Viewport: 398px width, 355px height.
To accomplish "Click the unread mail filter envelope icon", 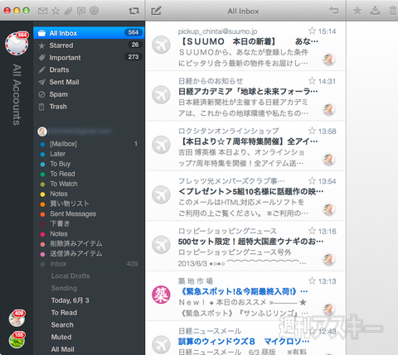I will point(42,11).
